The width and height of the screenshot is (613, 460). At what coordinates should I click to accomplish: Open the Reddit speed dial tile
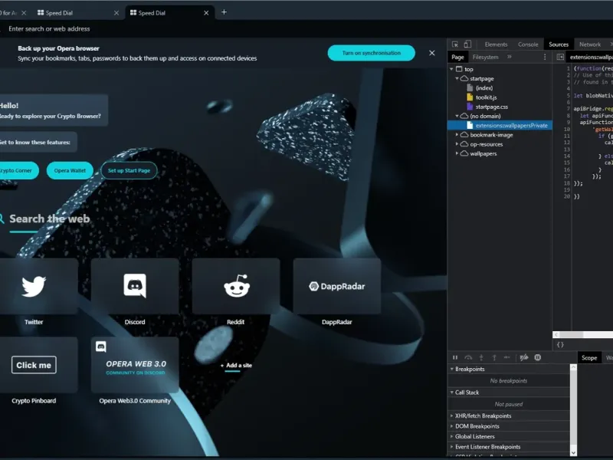click(236, 286)
